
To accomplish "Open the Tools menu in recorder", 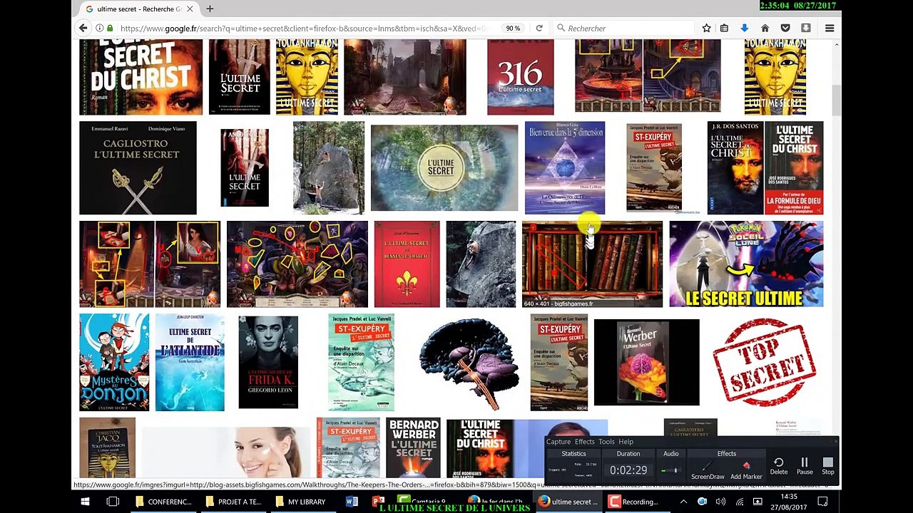I will [606, 442].
